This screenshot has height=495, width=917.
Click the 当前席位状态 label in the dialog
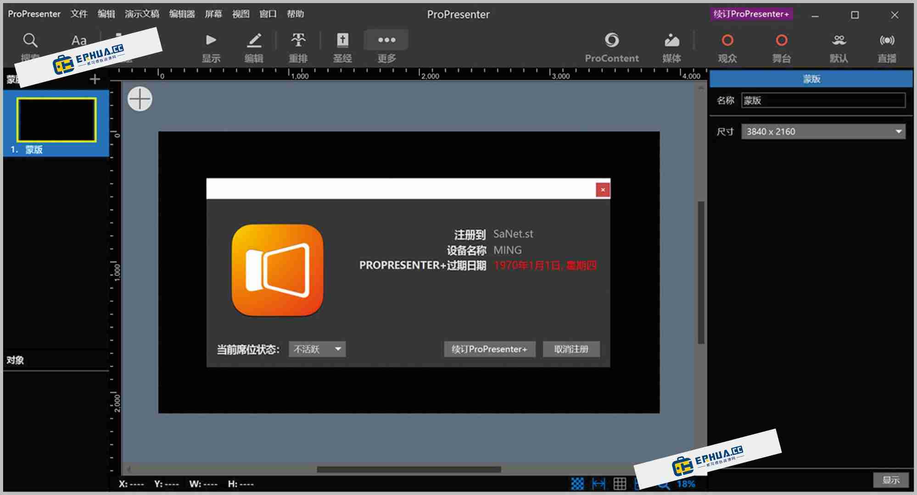click(248, 350)
